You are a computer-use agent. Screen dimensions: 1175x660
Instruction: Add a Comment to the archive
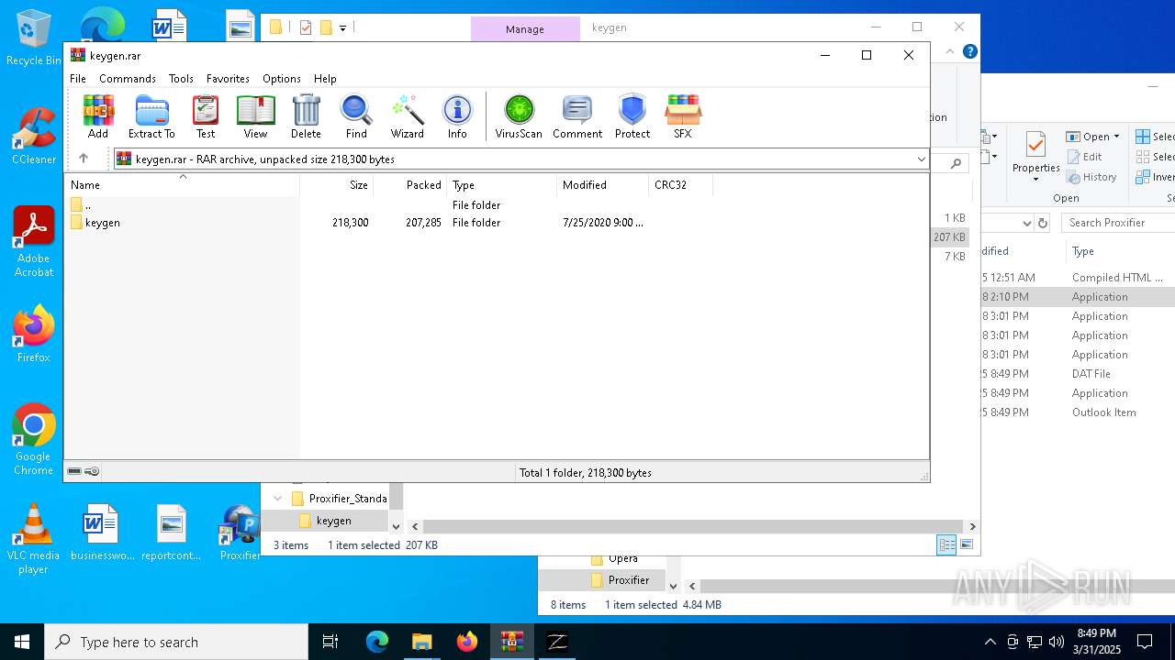(x=577, y=116)
